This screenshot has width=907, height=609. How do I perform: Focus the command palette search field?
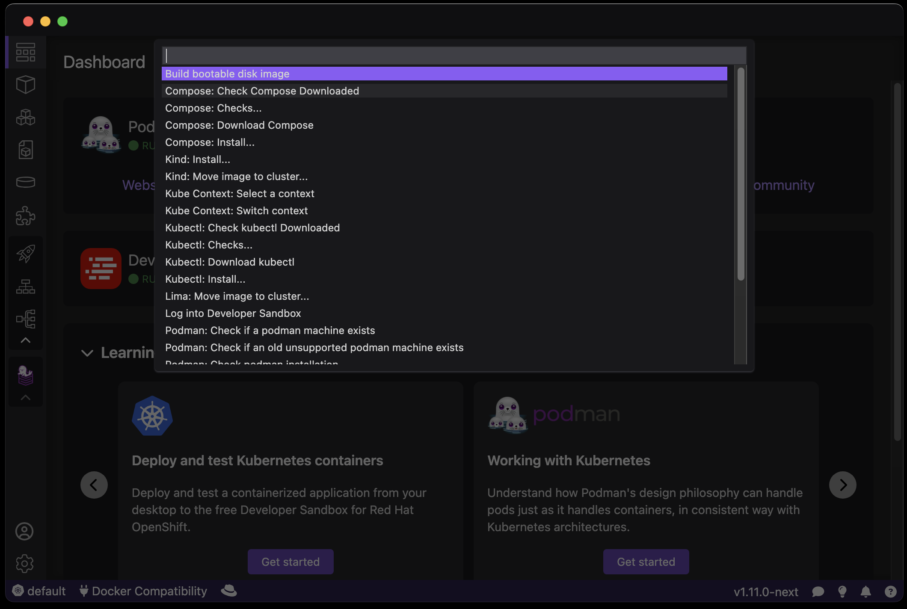click(453, 56)
